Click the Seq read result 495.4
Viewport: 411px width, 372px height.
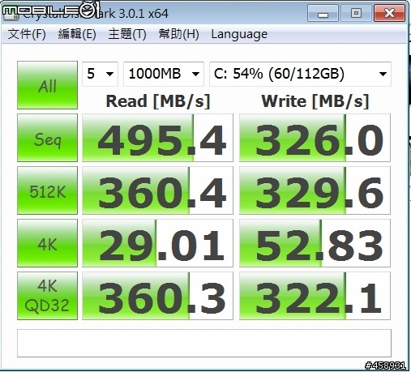click(157, 138)
